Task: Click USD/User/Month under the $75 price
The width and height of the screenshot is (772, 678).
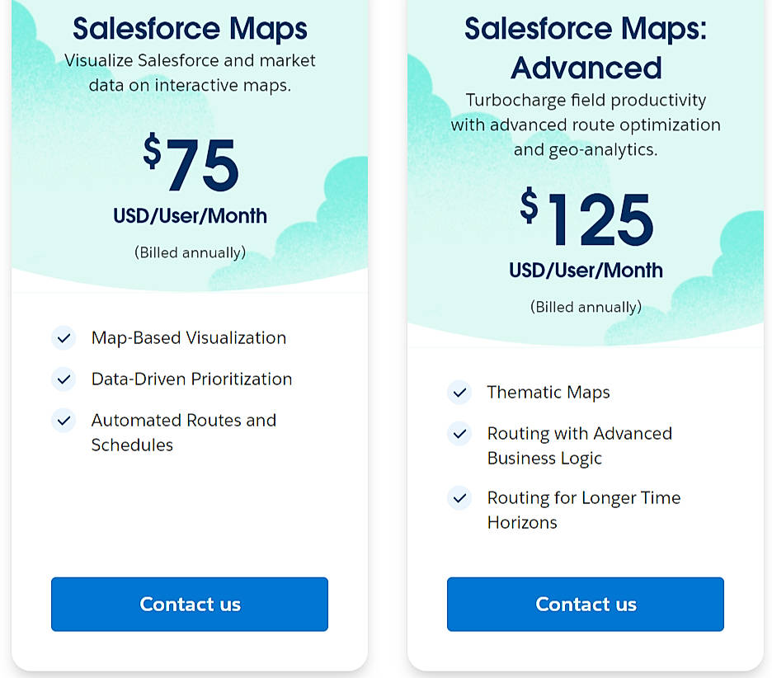Action: (189, 217)
